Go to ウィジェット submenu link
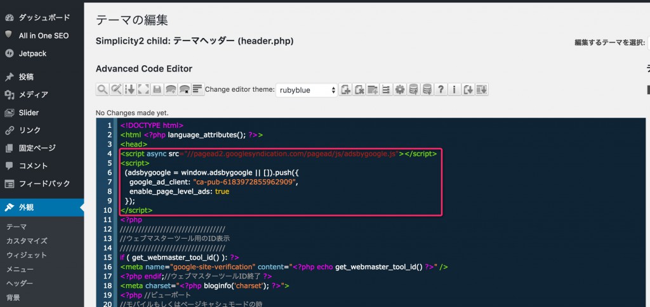 [27, 255]
